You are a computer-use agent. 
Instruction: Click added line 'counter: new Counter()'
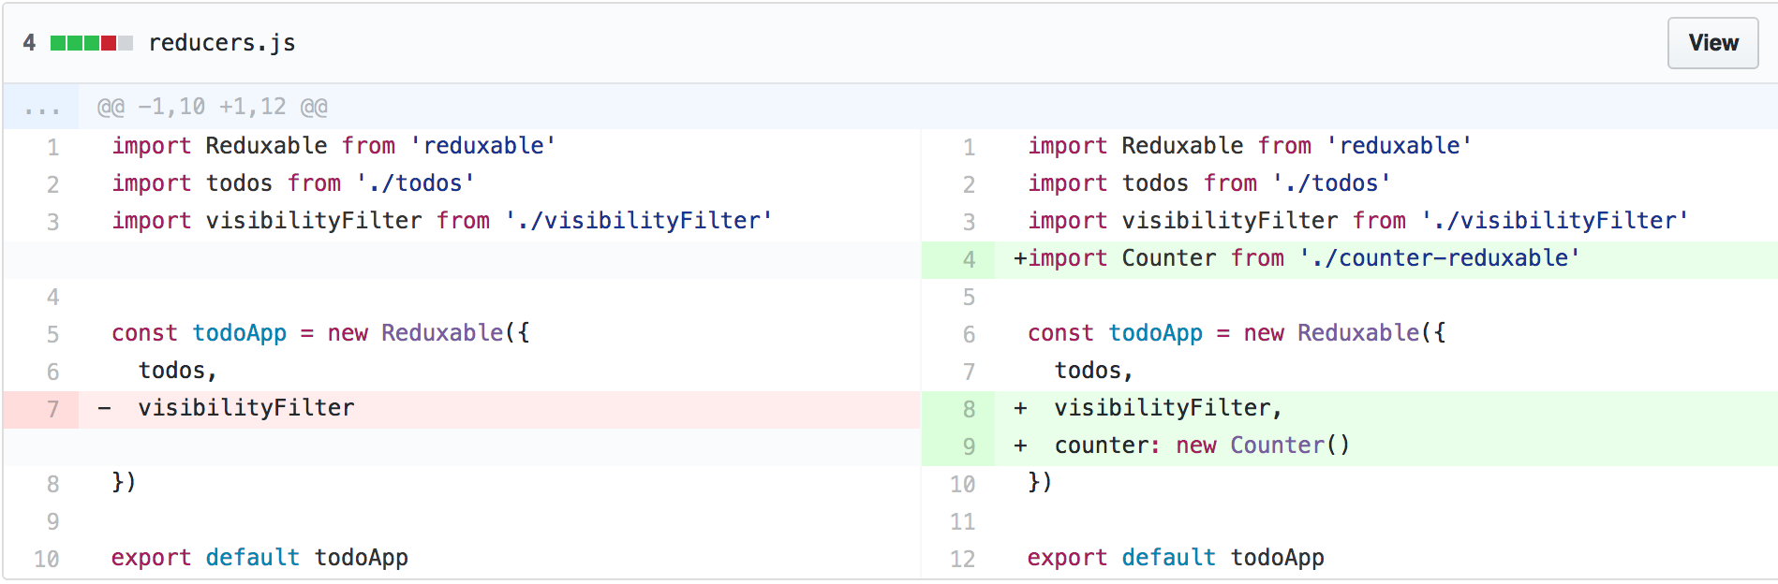click(1386, 447)
